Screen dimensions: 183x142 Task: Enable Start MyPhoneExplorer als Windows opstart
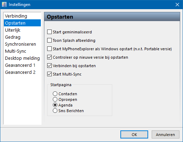(49, 49)
